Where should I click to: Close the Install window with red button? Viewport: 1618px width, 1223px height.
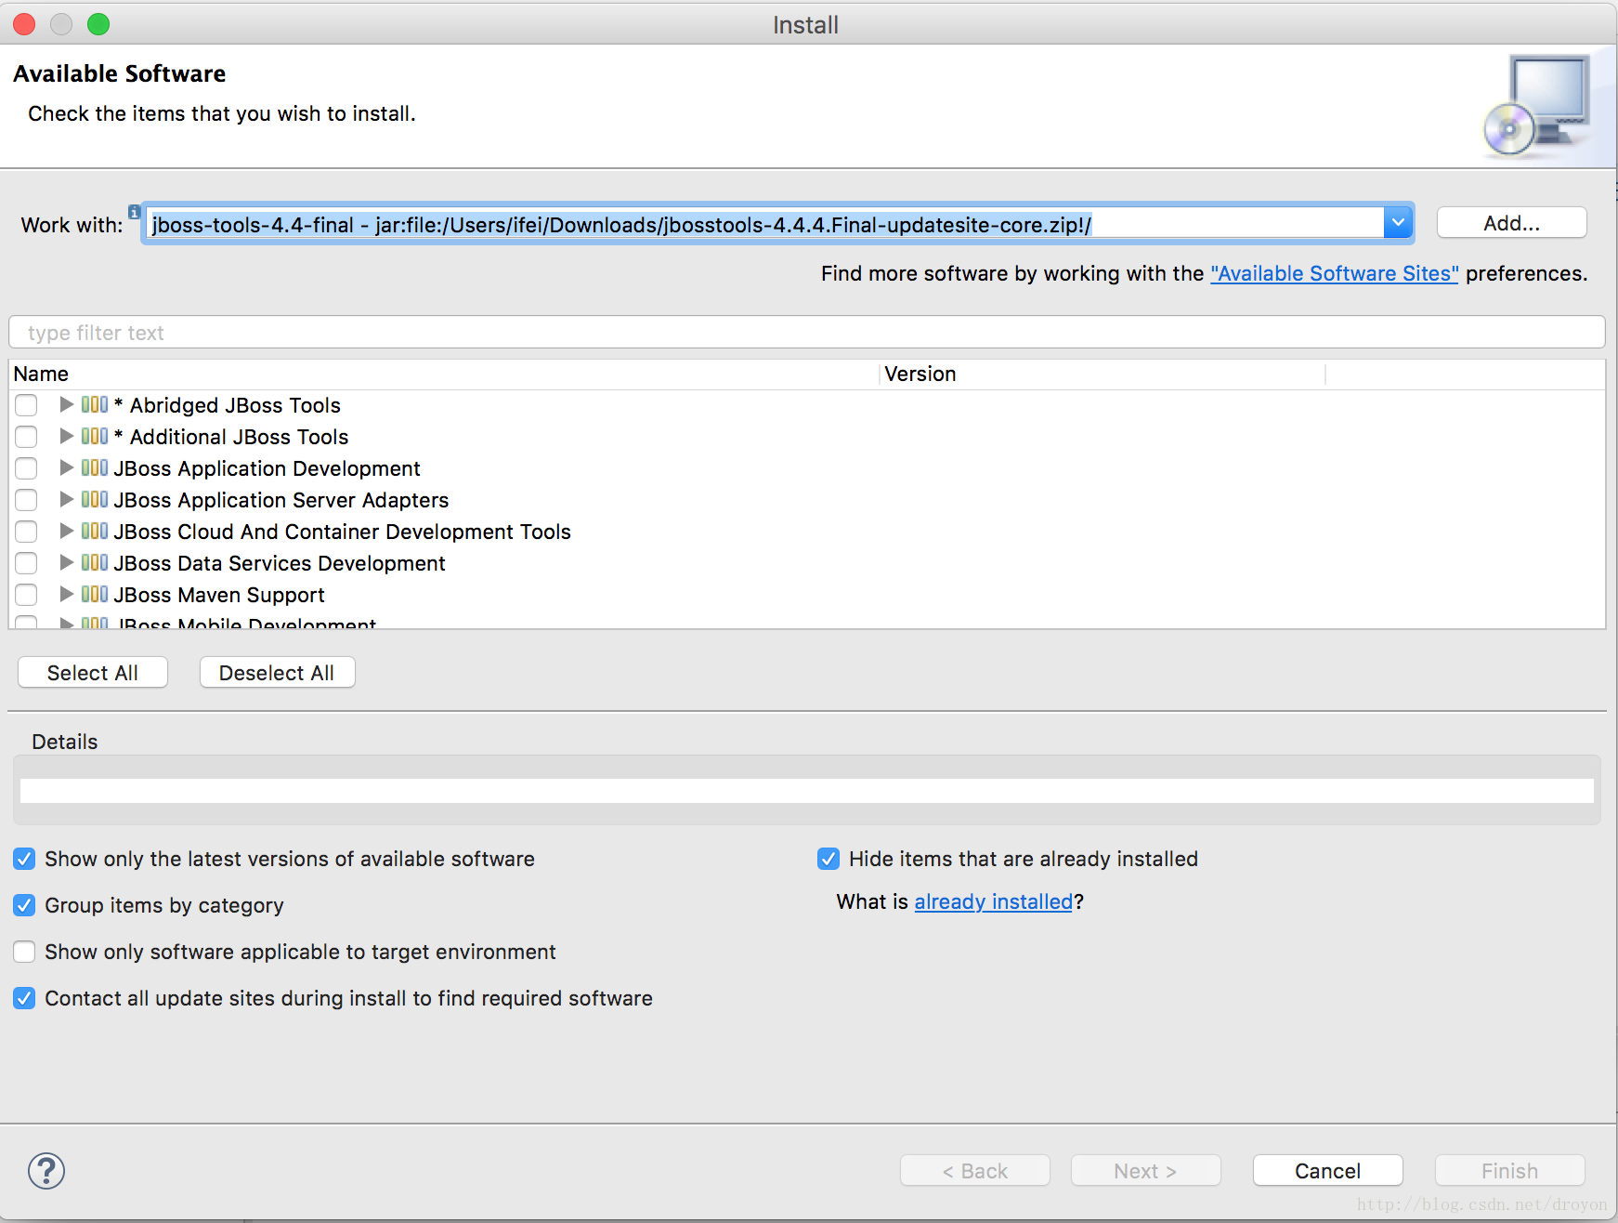coord(25,24)
